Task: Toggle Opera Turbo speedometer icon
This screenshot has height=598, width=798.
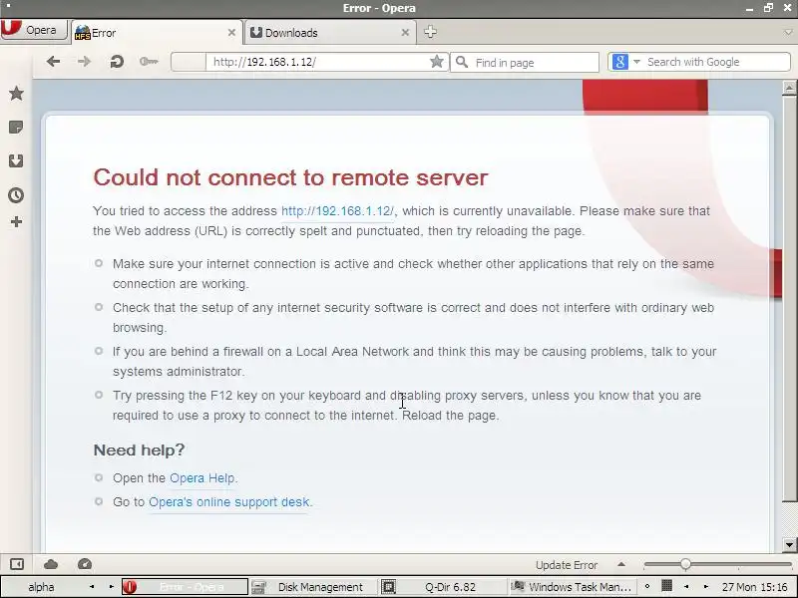Action: [x=85, y=564]
